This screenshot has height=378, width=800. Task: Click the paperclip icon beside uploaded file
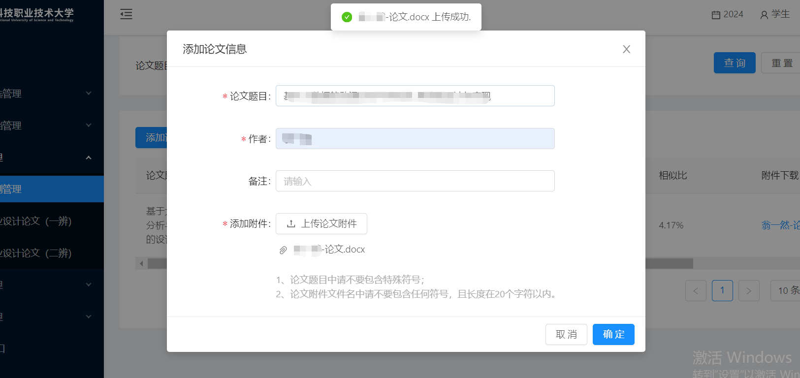pyautogui.click(x=283, y=250)
